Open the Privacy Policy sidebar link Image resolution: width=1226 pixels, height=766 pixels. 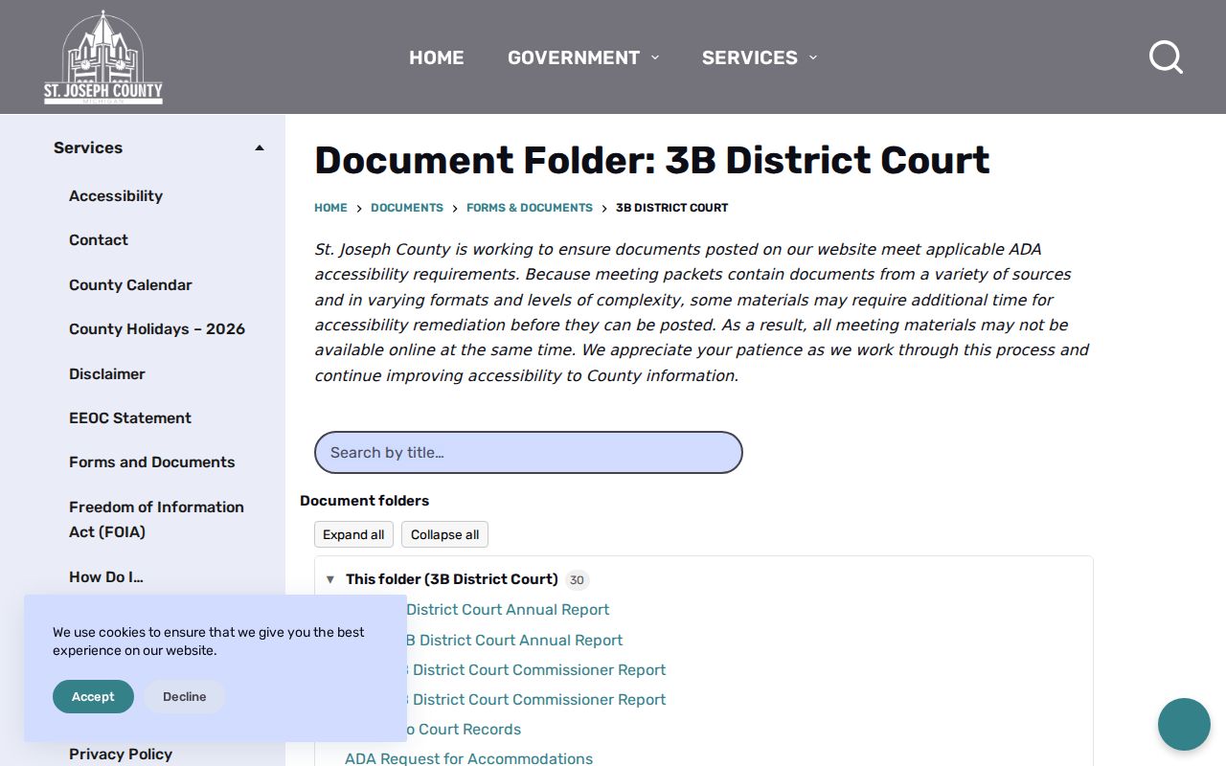pyautogui.click(x=121, y=755)
